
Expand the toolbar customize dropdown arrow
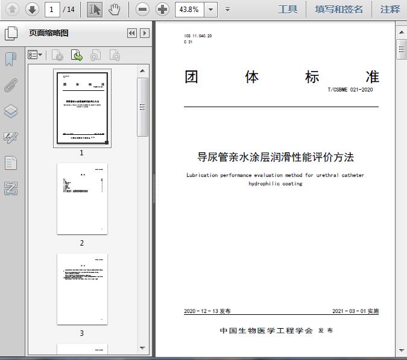(227, 10)
